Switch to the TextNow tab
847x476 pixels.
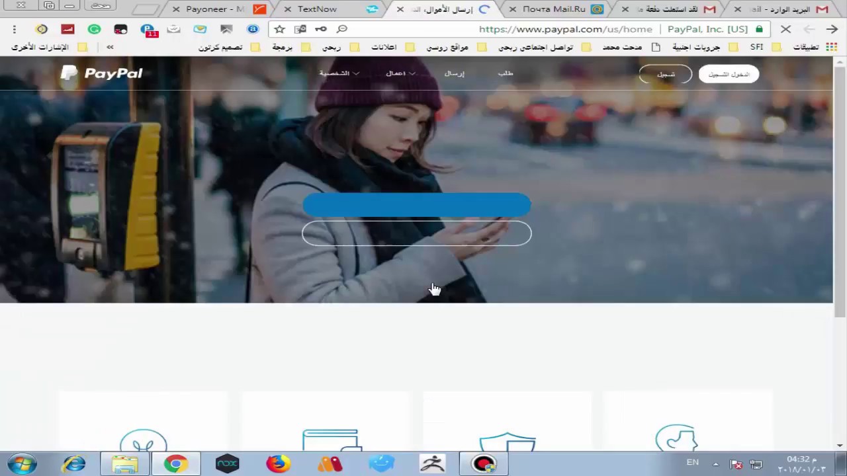(x=317, y=9)
